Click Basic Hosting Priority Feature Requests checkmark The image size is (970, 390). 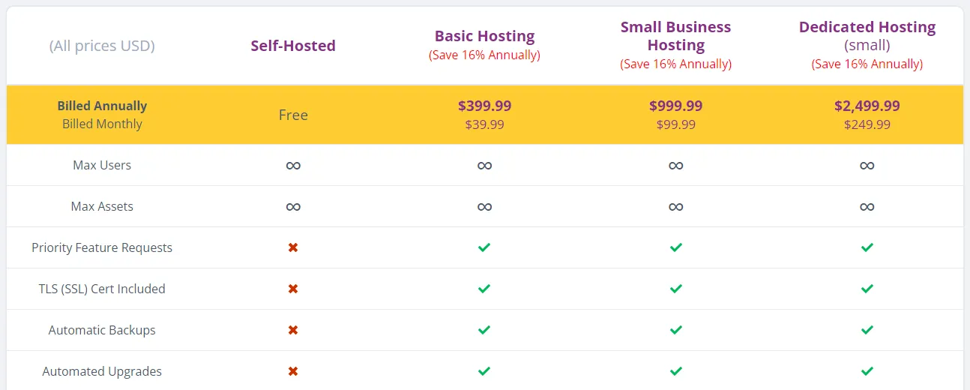click(484, 247)
